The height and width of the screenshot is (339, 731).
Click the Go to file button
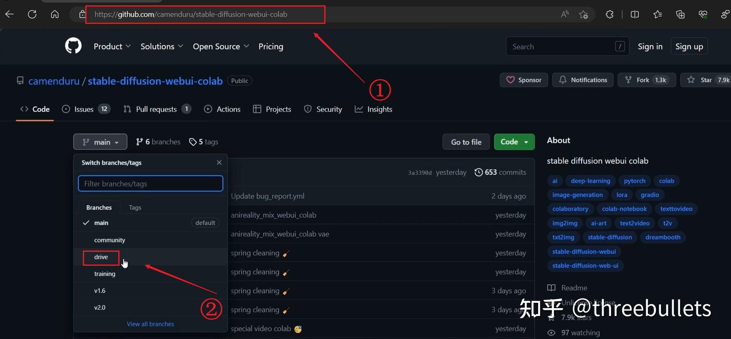(466, 142)
